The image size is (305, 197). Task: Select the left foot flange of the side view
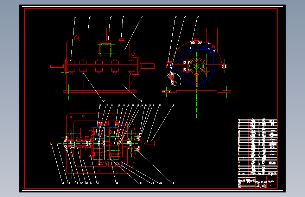coord(166,91)
